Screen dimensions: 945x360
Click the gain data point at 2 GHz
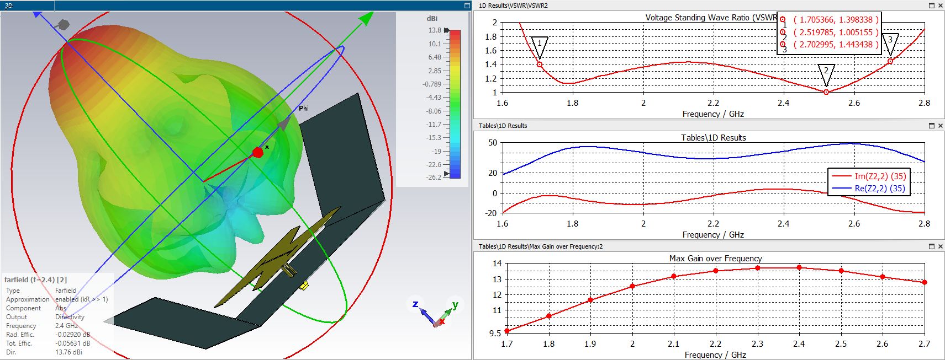pos(632,286)
